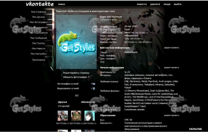Open Мои Аудиозаписи in the sidebar
Image resolution: width=208 pixels, height=132 pixels.
click(x=38, y=33)
